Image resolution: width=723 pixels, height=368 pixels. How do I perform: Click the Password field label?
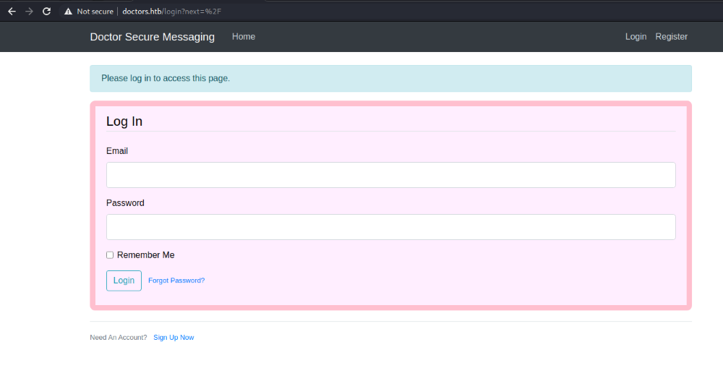coord(125,203)
